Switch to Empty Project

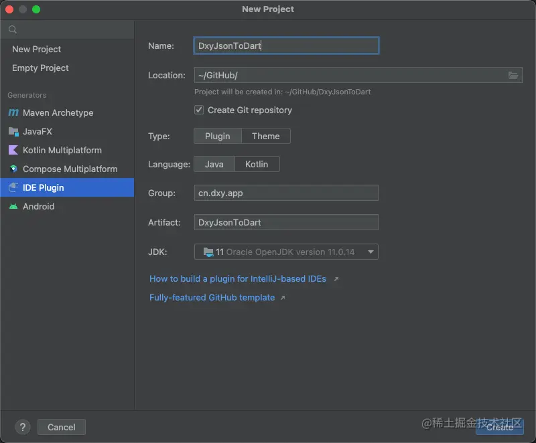pyautogui.click(x=40, y=68)
